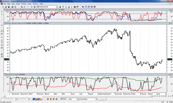The image size is (173, 103).
Task: Open the Buy order type dropdown
Action: point(77,99)
